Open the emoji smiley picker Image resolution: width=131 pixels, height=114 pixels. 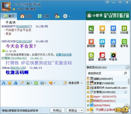10,83
